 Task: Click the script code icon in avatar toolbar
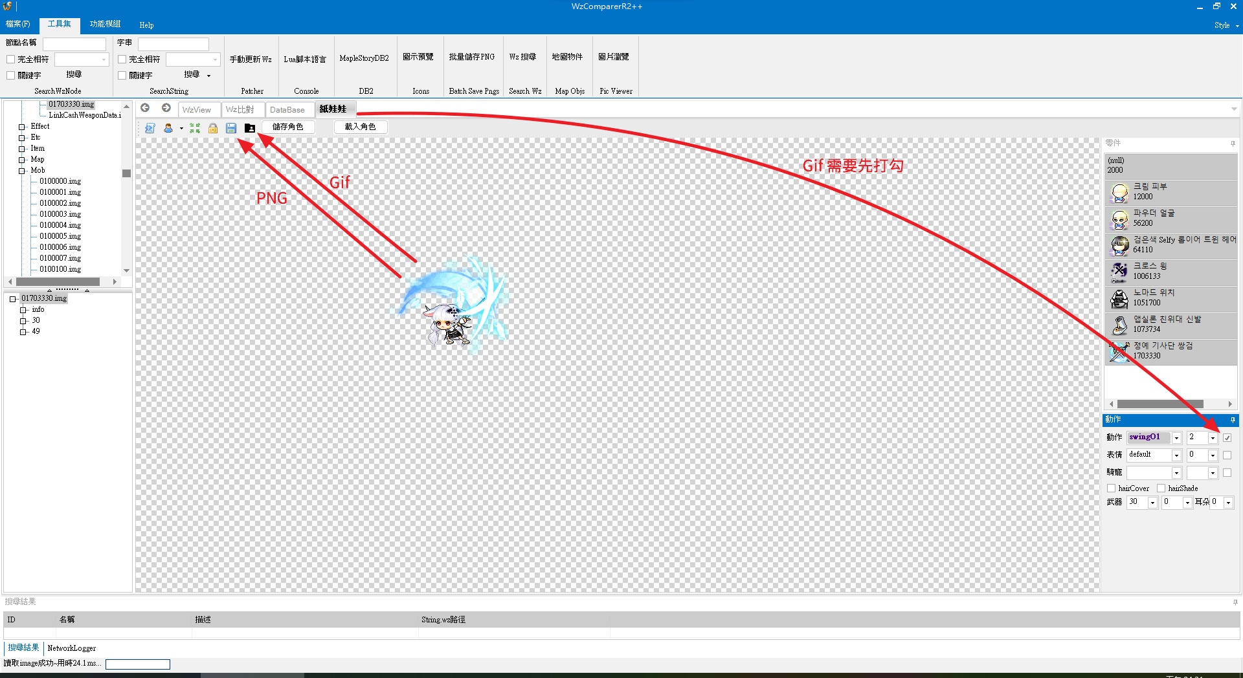150,128
